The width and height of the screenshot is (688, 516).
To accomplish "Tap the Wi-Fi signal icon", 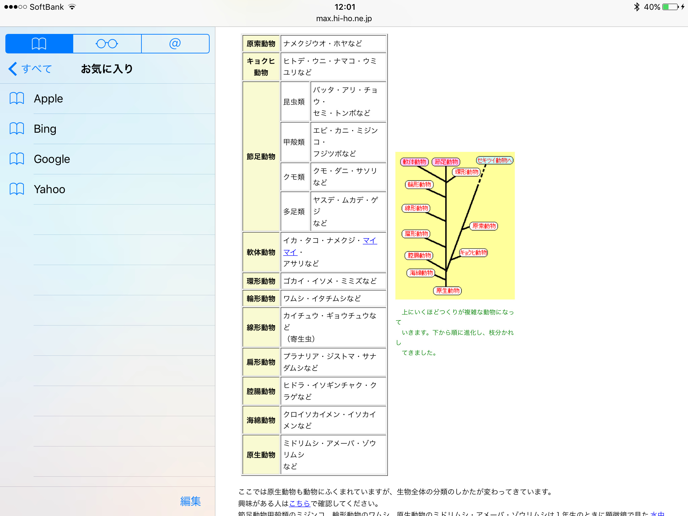I will click(72, 7).
